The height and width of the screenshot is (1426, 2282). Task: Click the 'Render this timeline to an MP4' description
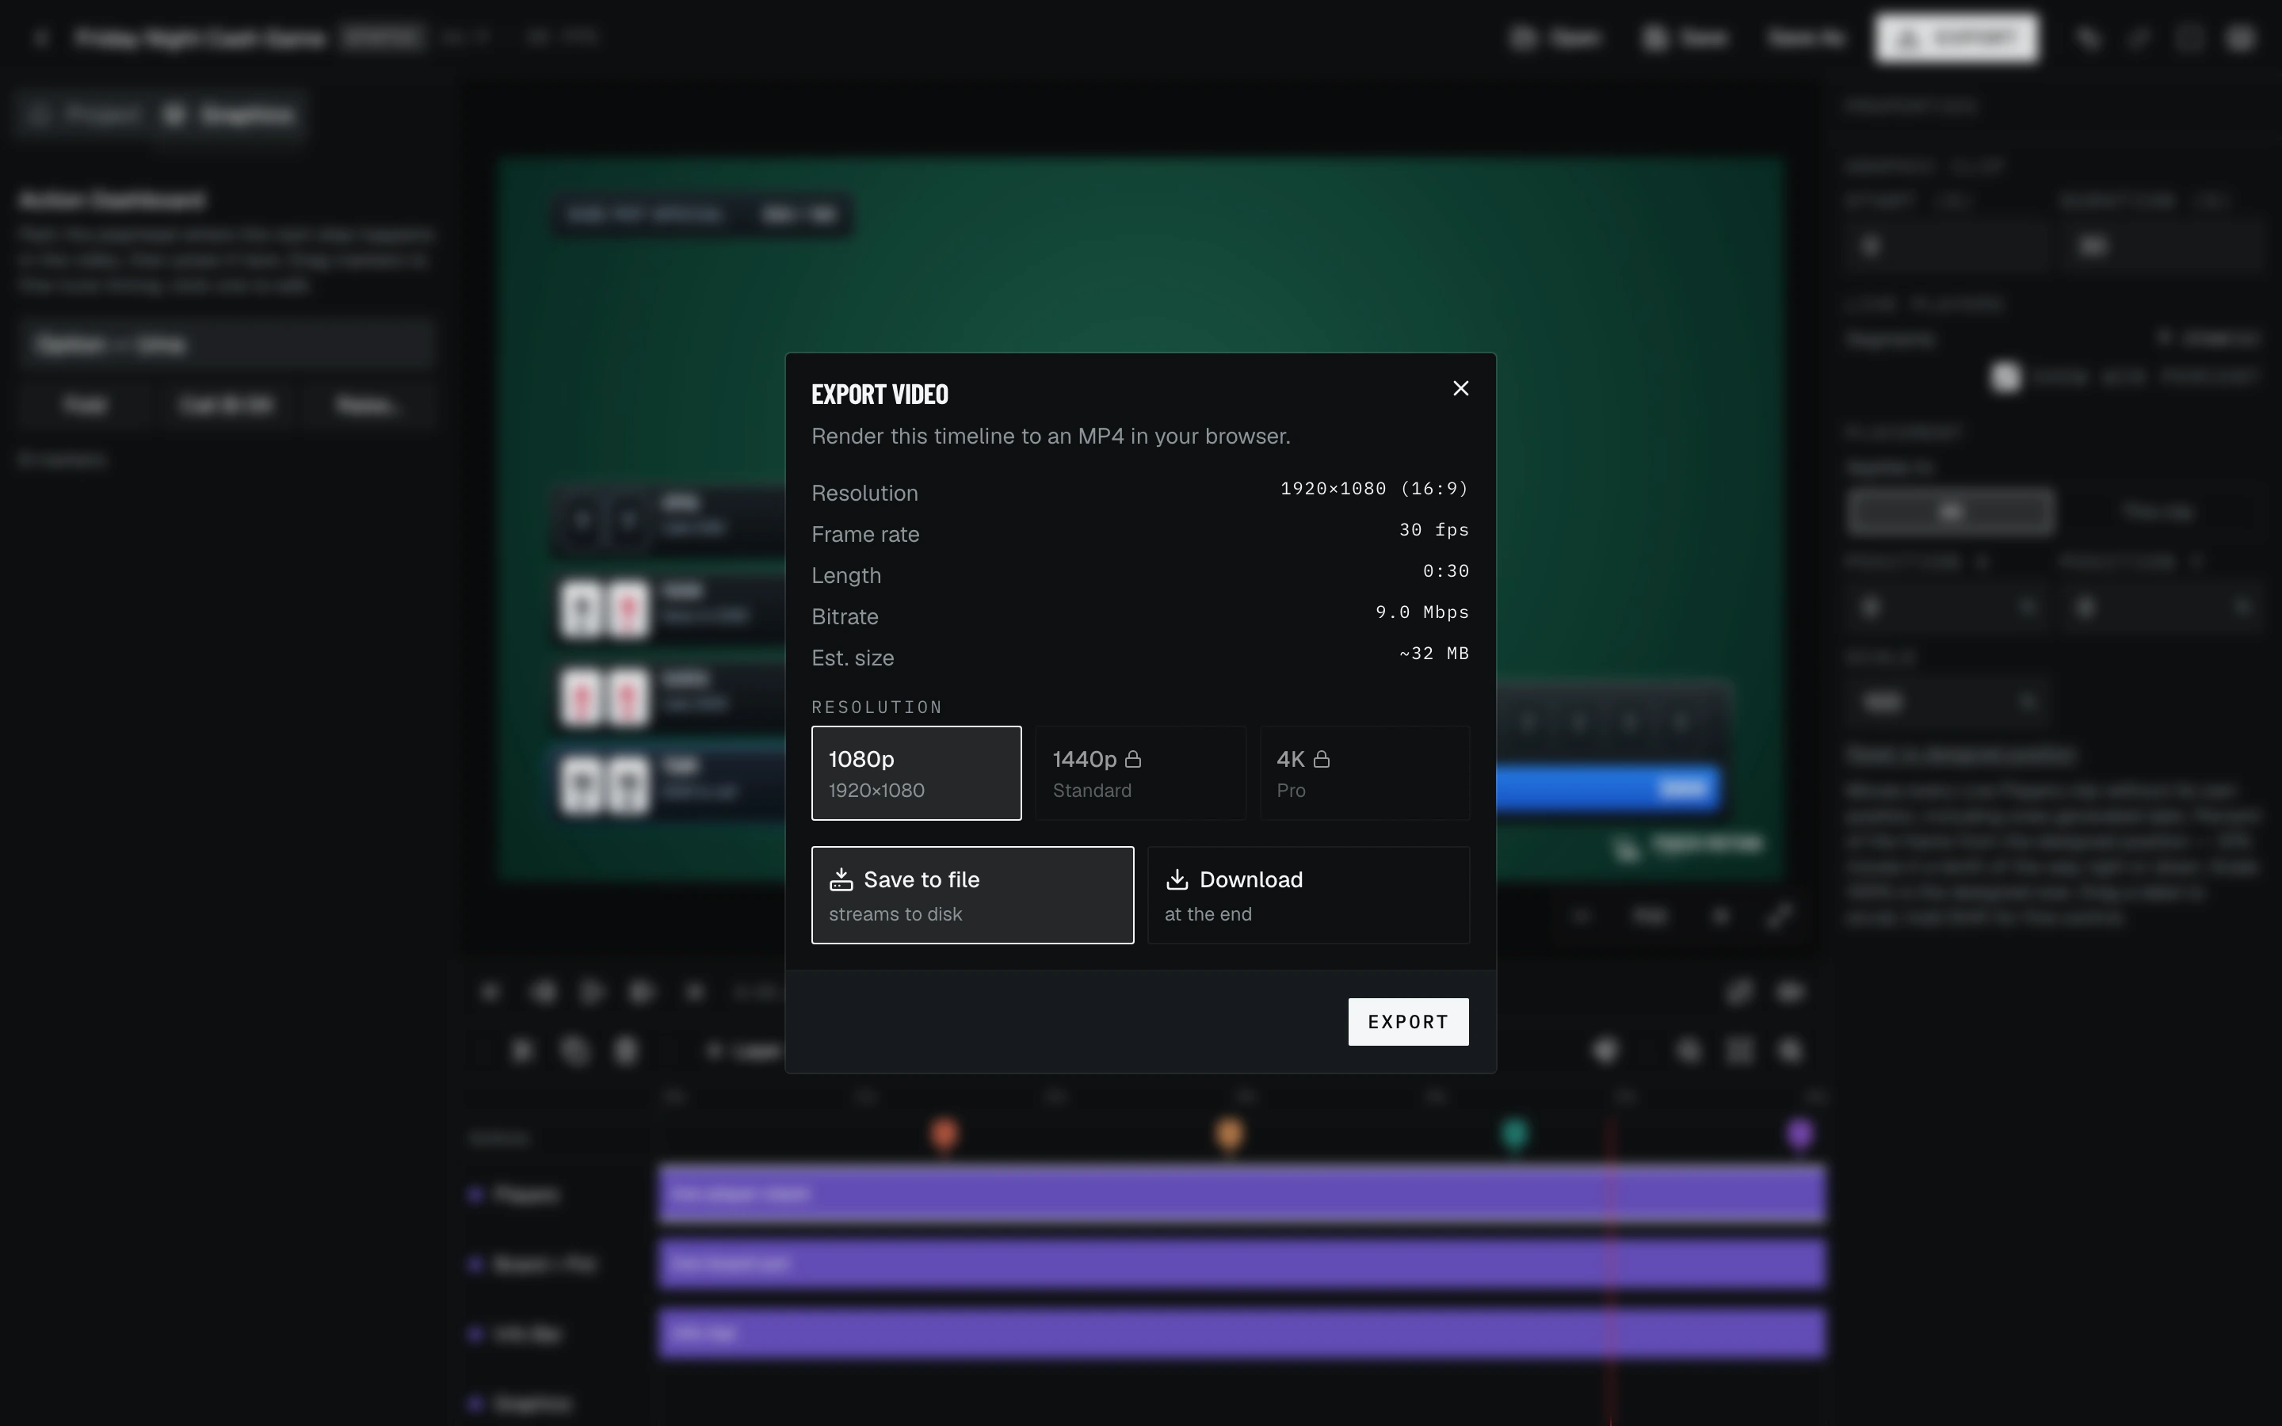pos(1051,436)
